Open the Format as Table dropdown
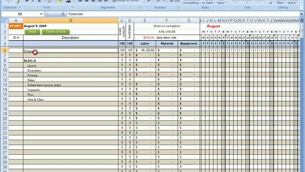Image resolution: width=305 pixels, height=172 pixels. pyautogui.click(x=209, y=2)
